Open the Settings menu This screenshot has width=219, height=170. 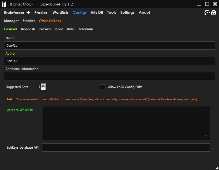[x=127, y=12]
